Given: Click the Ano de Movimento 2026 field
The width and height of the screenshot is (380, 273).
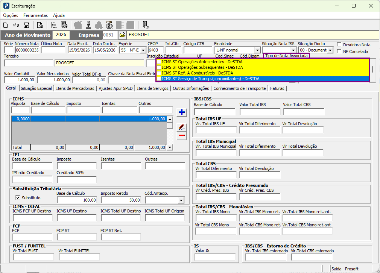Looking at the screenshot, I should (x=61, y=35).
